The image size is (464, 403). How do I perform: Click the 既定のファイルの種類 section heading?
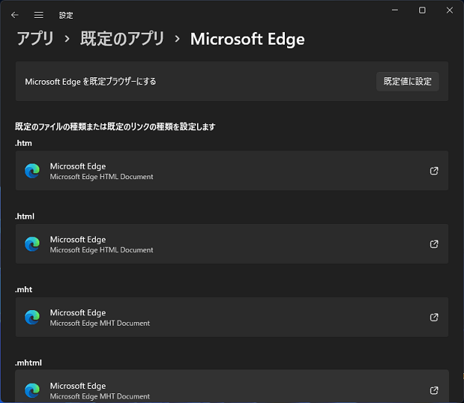click(x=115, y=126)
